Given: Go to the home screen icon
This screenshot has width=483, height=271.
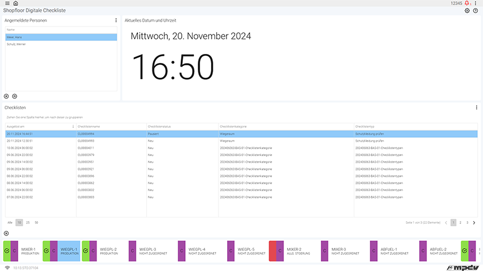Looking at the screenshot, I should click(x=16, y=3).
